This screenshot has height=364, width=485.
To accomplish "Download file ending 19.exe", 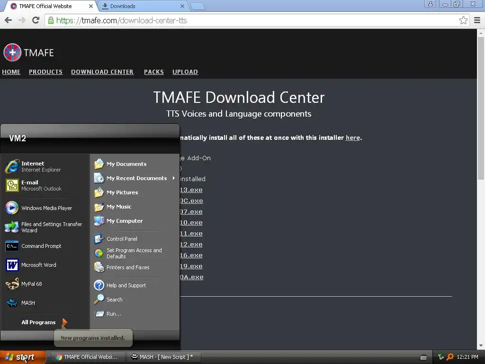I will tap(191, 266).
